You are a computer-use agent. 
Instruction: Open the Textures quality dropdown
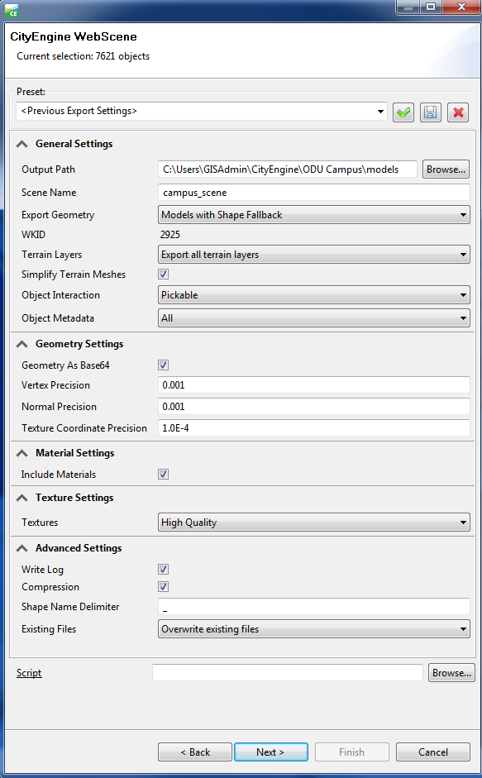point(313,523)
